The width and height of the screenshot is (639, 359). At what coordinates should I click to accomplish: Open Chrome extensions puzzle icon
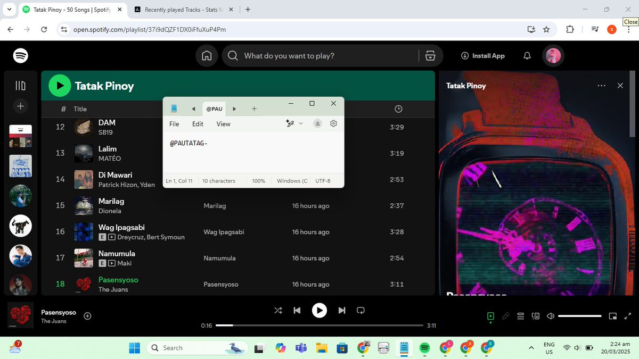570,29
